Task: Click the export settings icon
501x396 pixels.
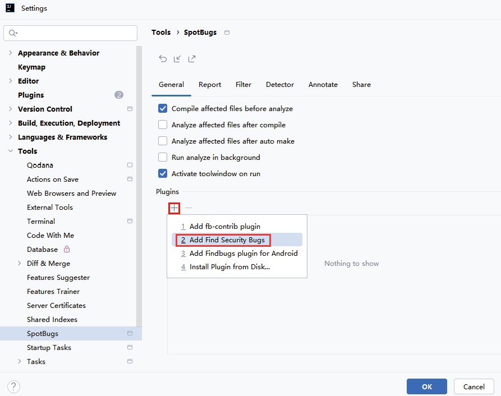Action: tap(192, 59)
